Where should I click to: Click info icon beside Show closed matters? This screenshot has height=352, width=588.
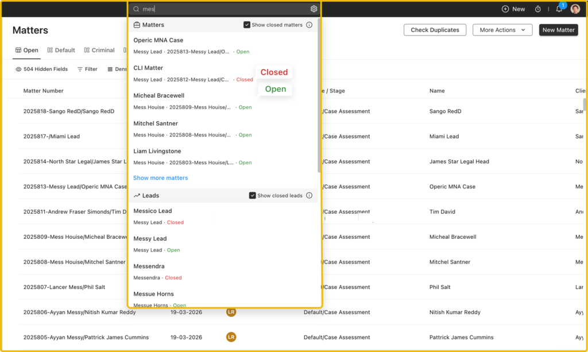309,25
